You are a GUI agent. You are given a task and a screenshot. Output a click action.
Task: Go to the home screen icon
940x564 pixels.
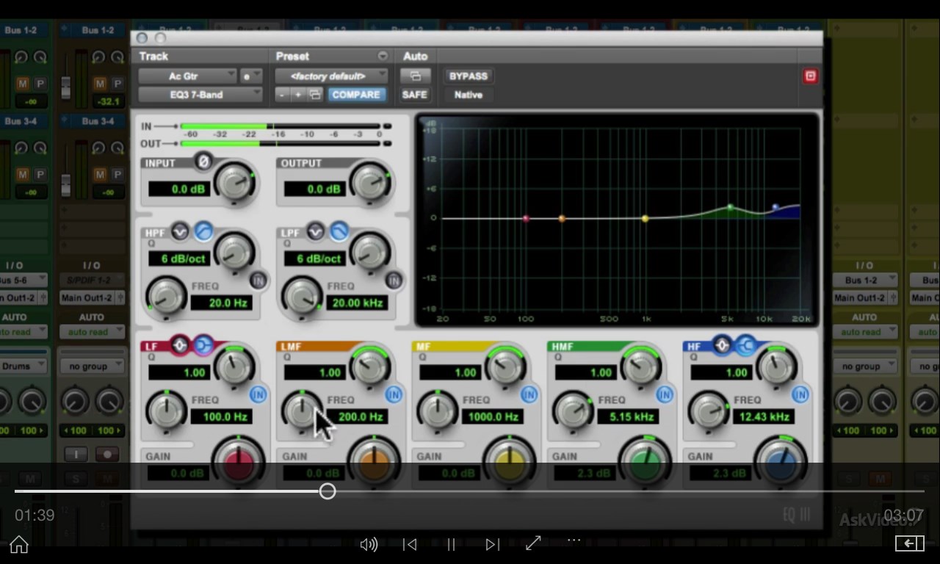click(19, 544)
